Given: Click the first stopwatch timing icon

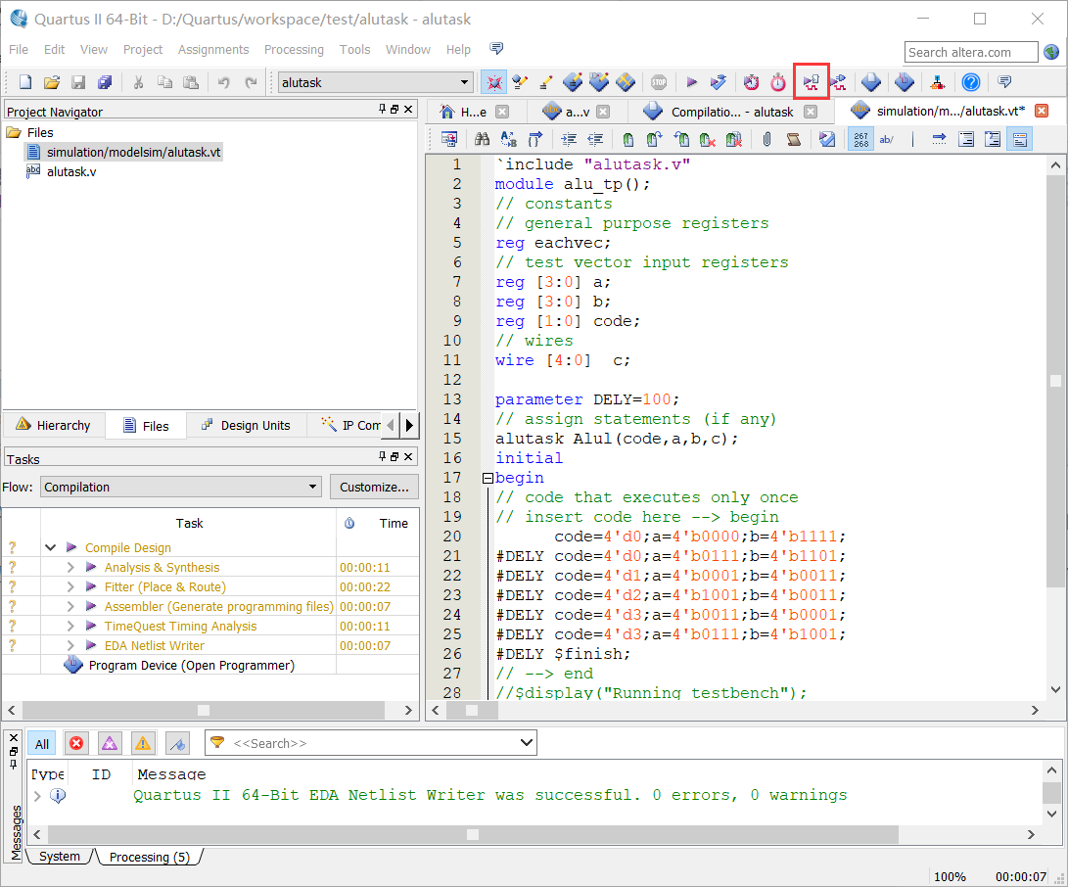Looking at the screenshot, I should [751, 82].
